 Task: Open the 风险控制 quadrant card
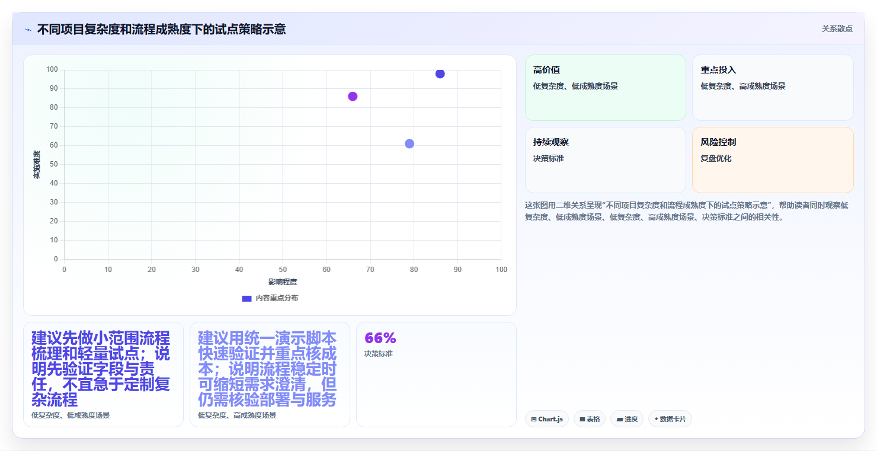coord(773,160)
